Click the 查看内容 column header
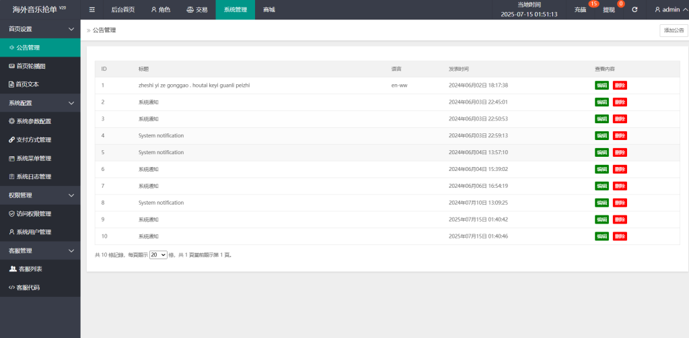 coord(605,69)
